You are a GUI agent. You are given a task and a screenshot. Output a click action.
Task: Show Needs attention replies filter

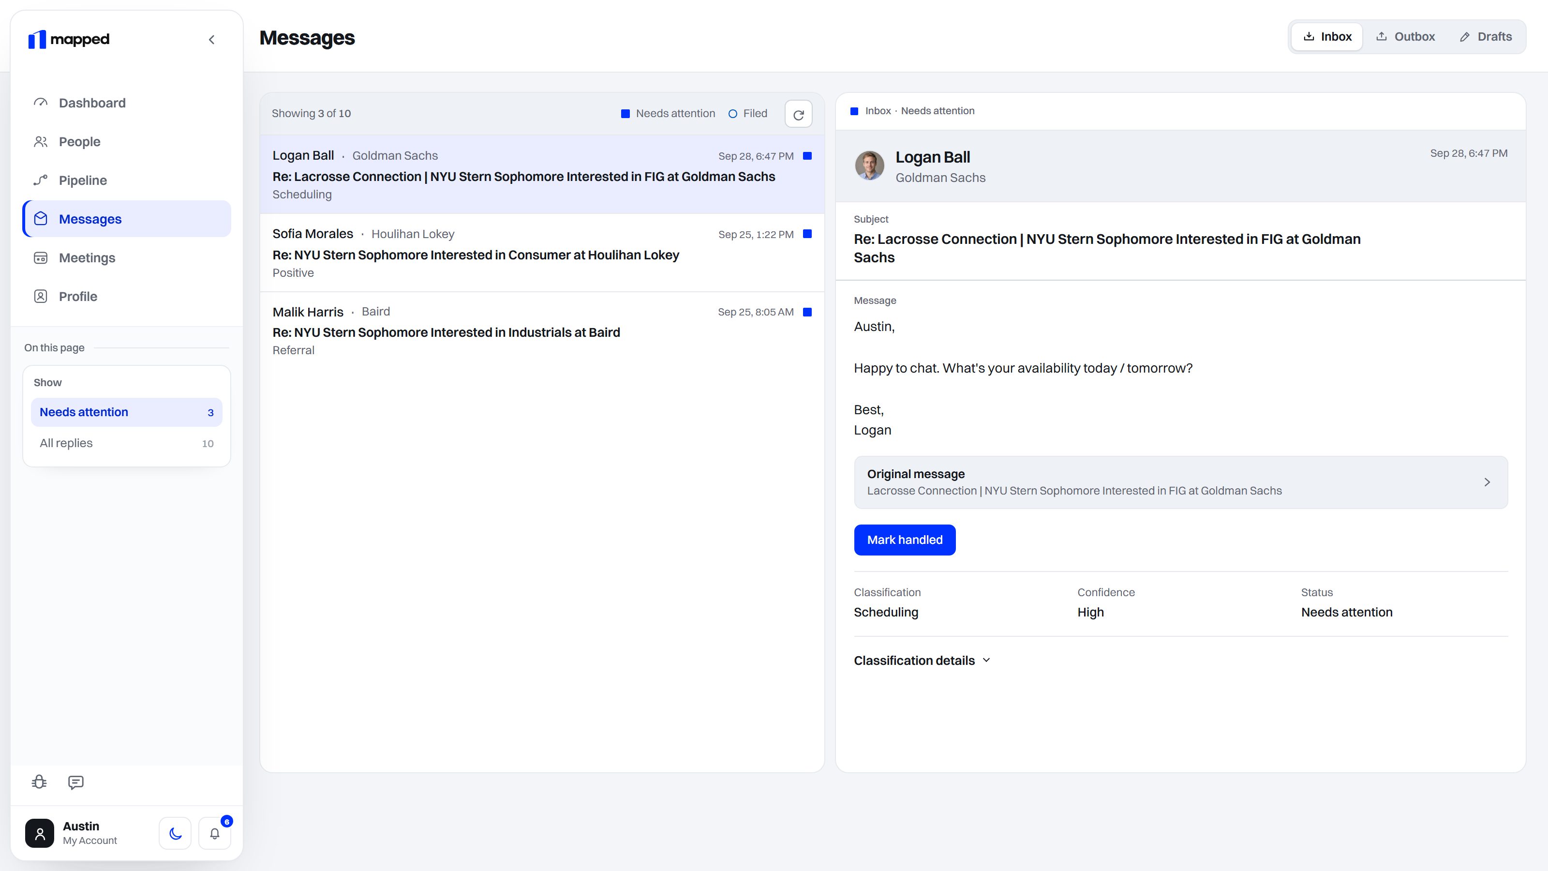pyautogui.click(x=127, y=412)
